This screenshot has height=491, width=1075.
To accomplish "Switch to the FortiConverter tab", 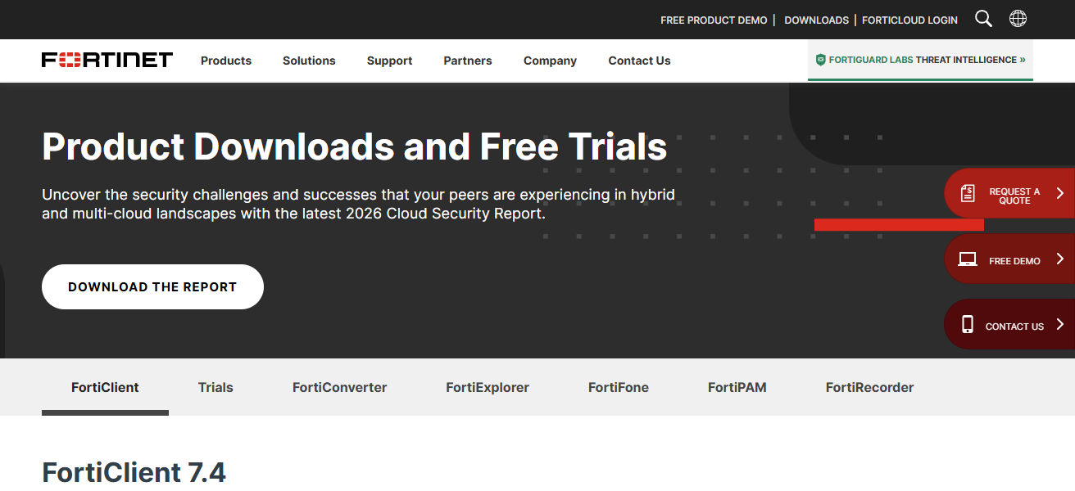I will [x=339, y=387].
